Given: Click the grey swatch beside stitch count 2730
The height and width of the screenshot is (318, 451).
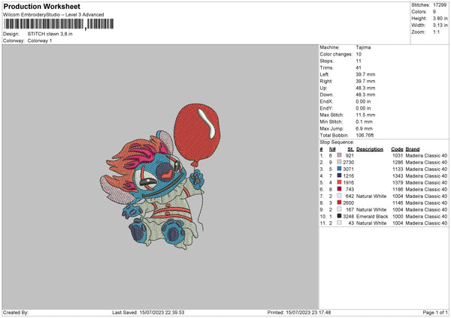Looking at the screenshot, I should coord(339,162).
